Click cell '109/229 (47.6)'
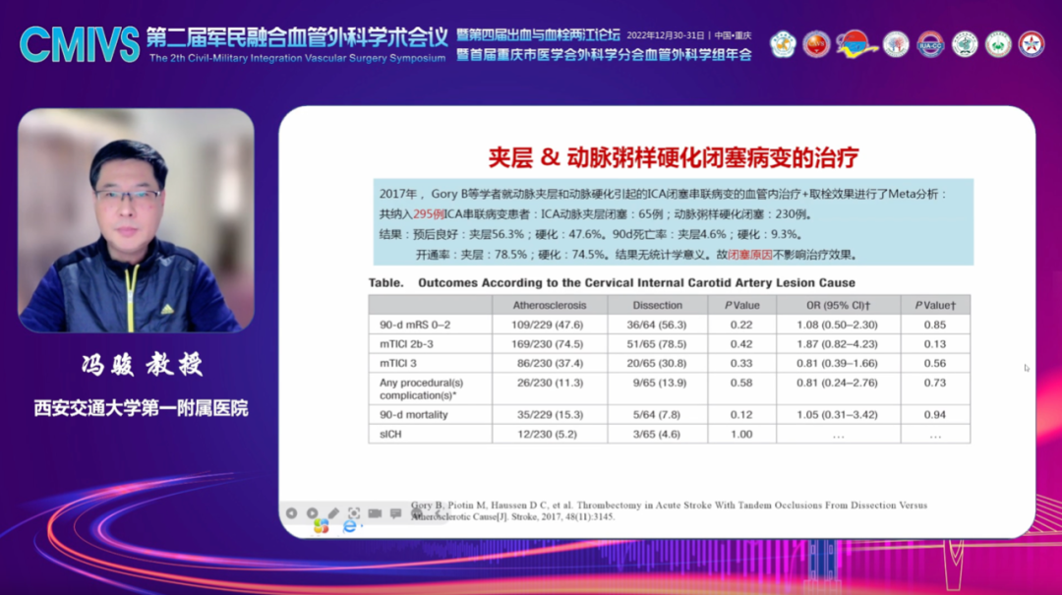Screen dimensions: 1062x595 click(x=548, y=325)
